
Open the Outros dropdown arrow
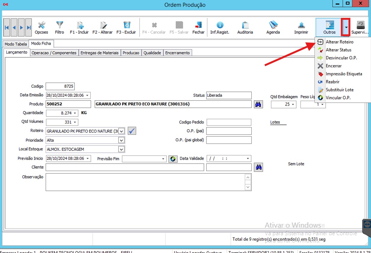pyautogui.click(x=346, y=27)
